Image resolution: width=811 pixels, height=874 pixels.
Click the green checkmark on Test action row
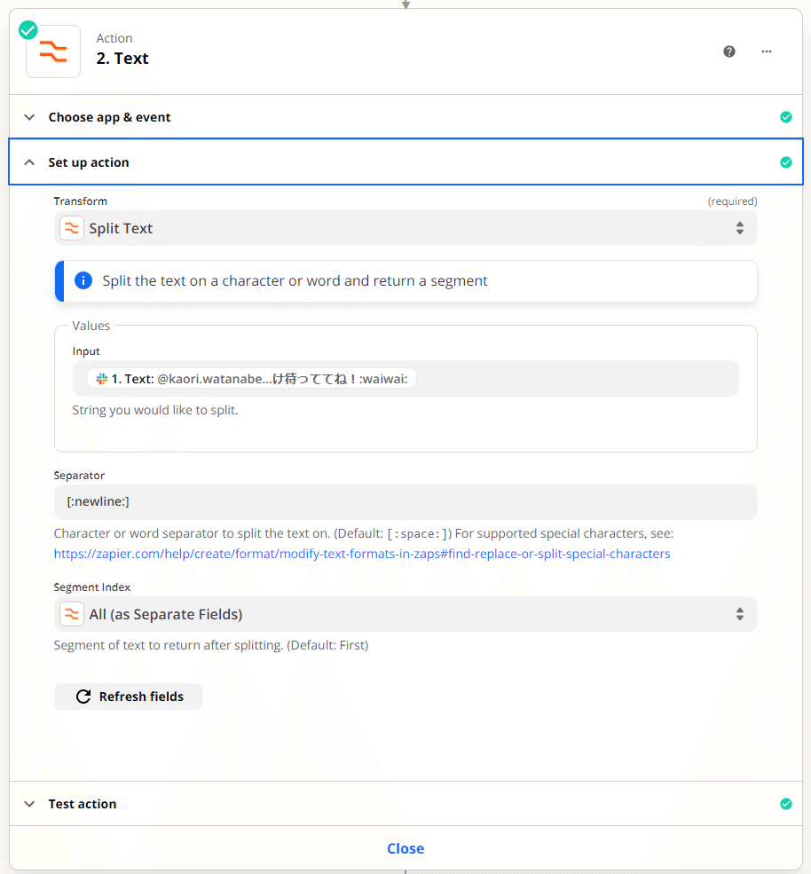[786, 804]
